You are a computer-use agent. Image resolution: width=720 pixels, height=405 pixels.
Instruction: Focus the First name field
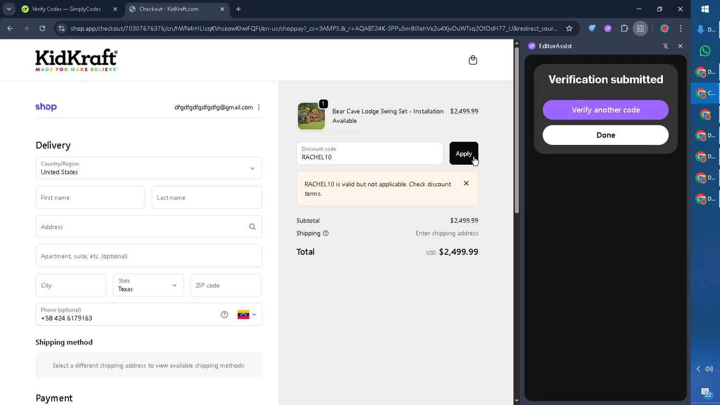point(90,197)
